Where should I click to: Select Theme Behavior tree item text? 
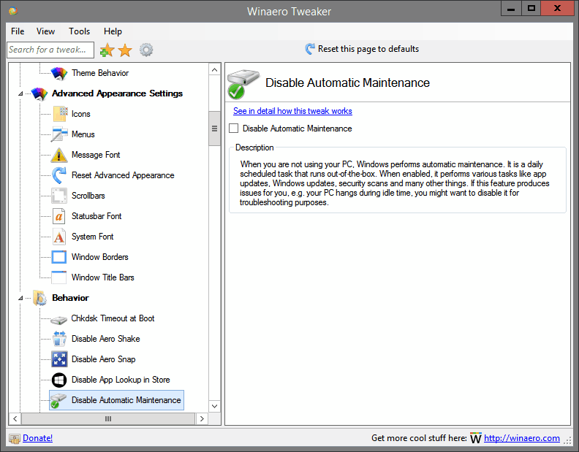click(x=100, y=73)
